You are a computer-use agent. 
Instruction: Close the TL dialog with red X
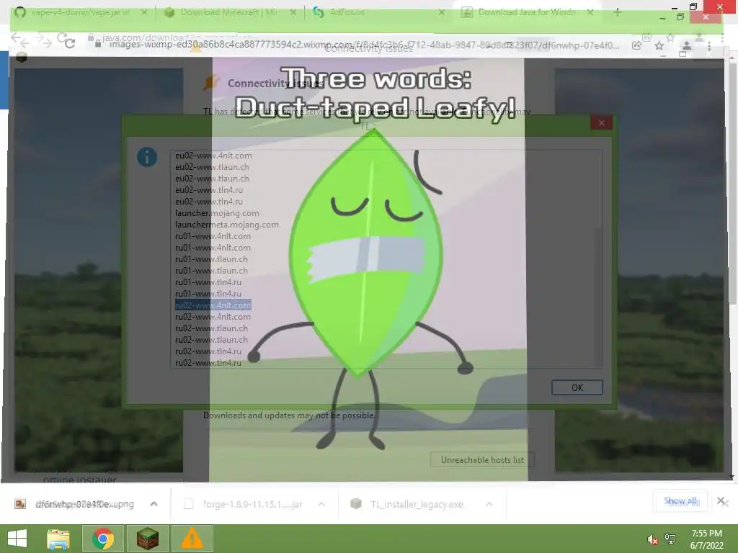tap(602, 122)
